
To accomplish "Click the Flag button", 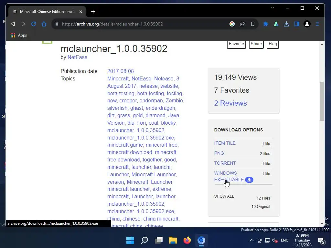I will 272,44.
